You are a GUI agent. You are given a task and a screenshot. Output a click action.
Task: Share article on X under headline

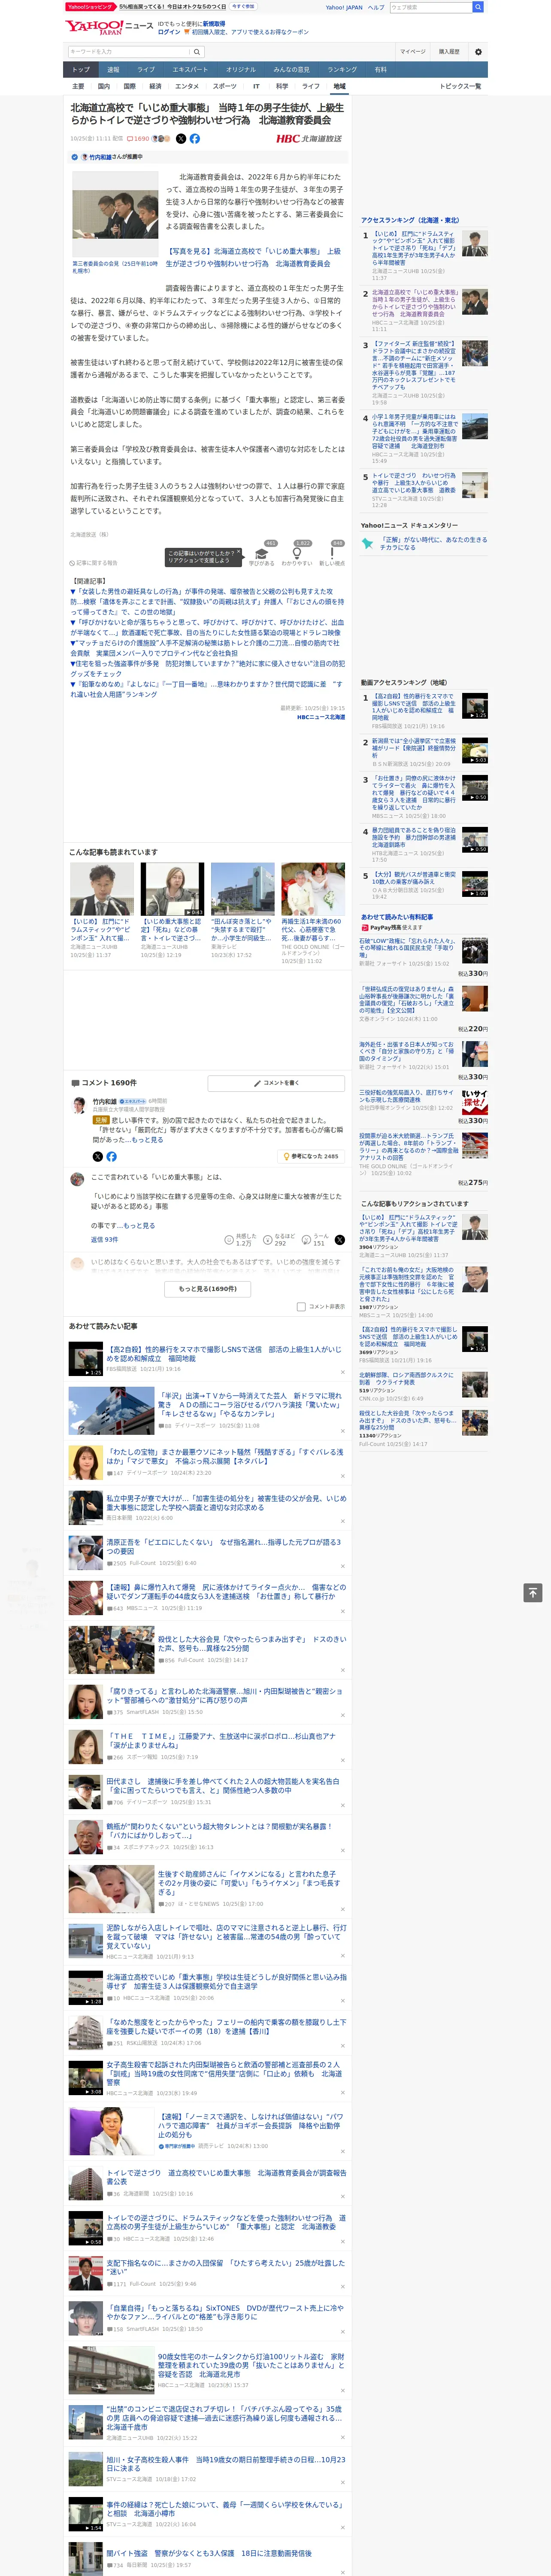[x=181, y=139]
